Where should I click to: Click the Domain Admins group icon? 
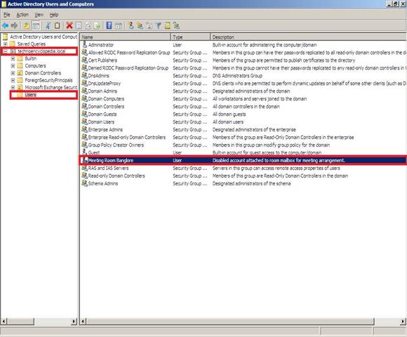[85, 91]
